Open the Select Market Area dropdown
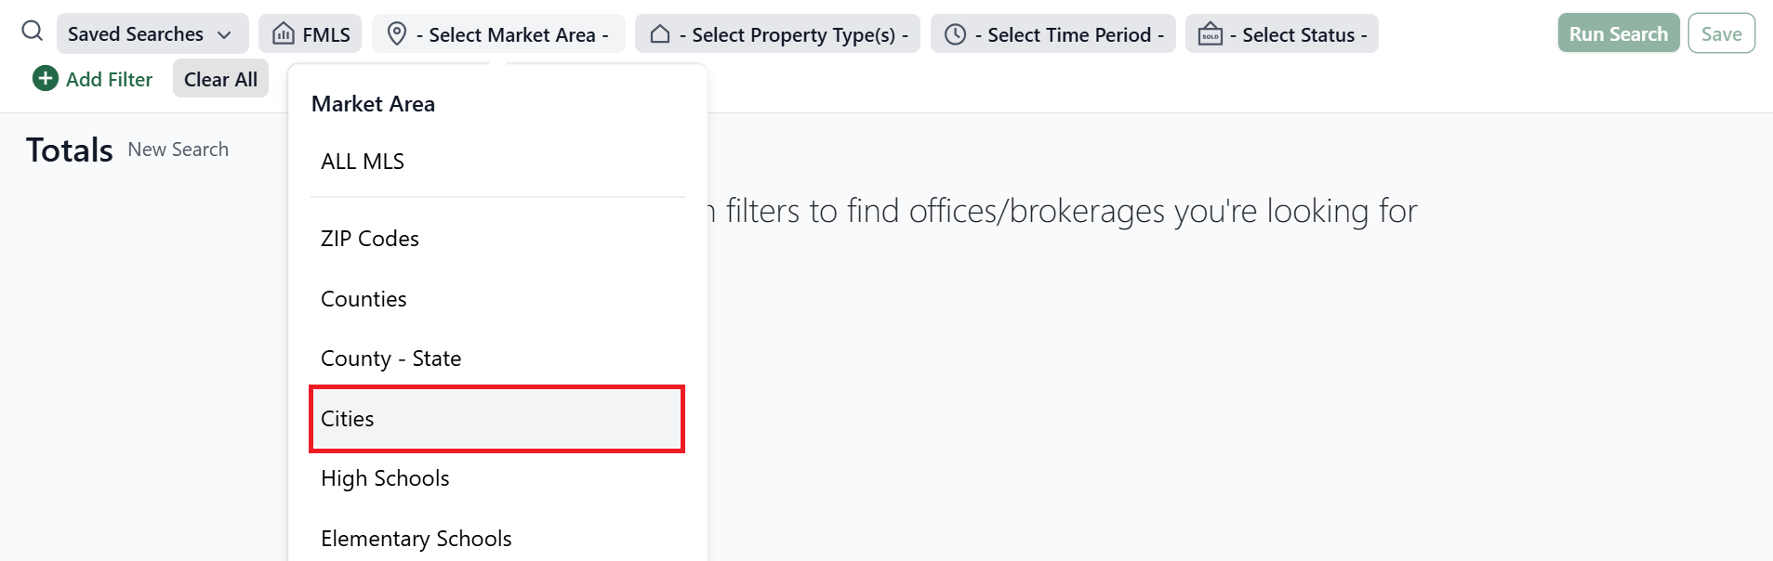 coord(499,33)
